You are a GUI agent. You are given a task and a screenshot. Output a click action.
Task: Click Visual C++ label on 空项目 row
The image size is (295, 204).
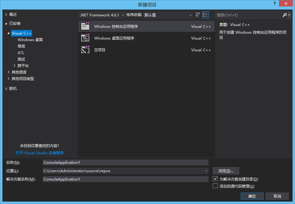pos(201,50)
